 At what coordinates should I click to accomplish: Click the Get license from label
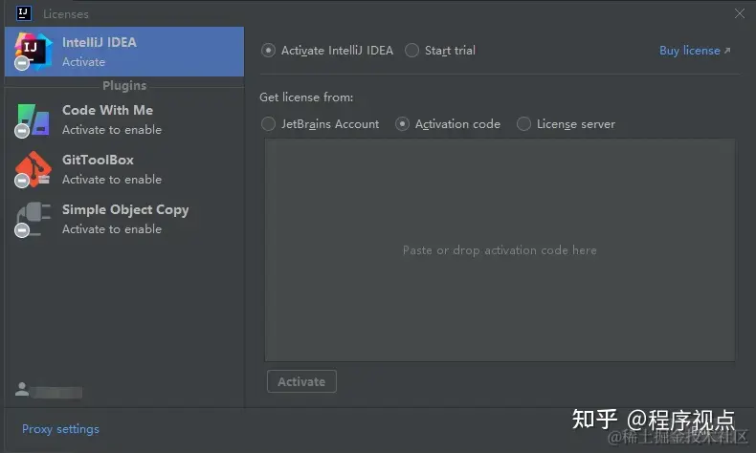[x=306, y=97]
